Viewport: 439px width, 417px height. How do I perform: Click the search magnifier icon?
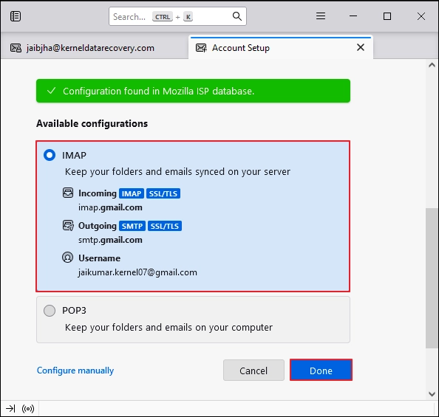(236, 16)
